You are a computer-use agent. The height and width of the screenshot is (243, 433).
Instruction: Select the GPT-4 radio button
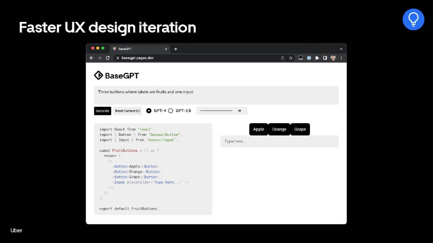pos(149,111)
